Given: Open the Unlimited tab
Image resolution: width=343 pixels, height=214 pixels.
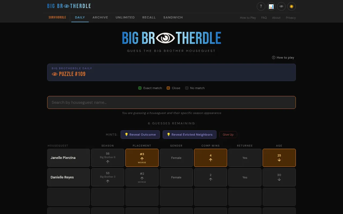Looking at the screenshot, I should pyautogui.click(x=125, y=17).
